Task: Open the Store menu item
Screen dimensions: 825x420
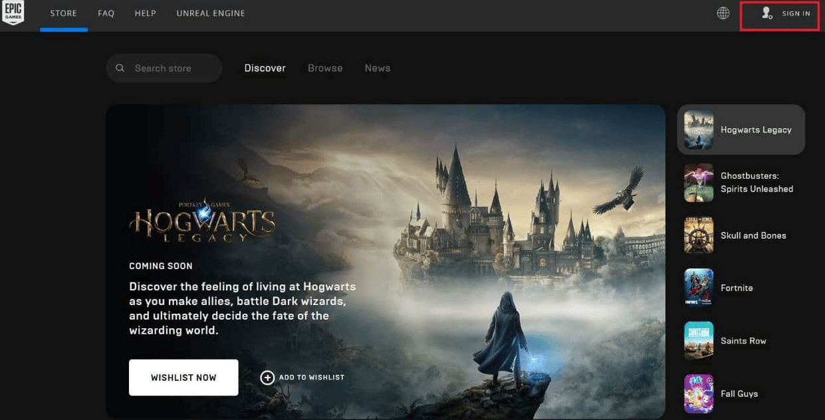Action: pyautogui.click(x=64, y=13)
